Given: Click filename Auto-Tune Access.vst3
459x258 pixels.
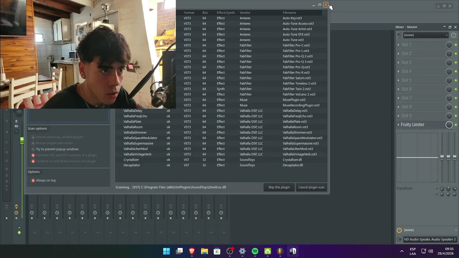Looking at the screenshot, I should click(x=298, y=24).
